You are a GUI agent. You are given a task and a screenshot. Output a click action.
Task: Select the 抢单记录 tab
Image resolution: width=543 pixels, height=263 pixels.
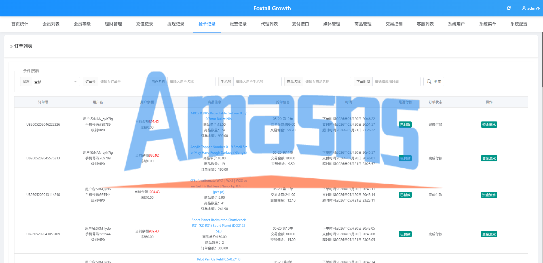[x=207, y=24]
